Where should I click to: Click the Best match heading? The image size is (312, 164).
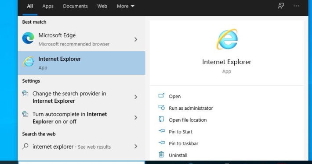click(x=34, y=22)
